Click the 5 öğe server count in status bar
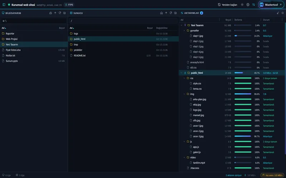The width and height of the screenshot is (286, 178). pyautogui.click(x=20, y=175)
